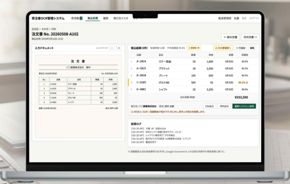Export results with PDF出力
Image resolution: width=290 pixels, height=184 pixels.
click(x=224, y=106)
